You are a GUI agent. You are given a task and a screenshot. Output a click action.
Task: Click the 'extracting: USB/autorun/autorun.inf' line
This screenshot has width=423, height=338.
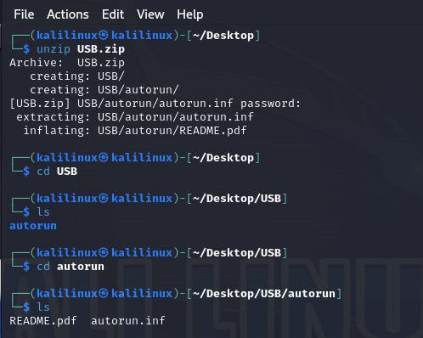tap(135, 117)
